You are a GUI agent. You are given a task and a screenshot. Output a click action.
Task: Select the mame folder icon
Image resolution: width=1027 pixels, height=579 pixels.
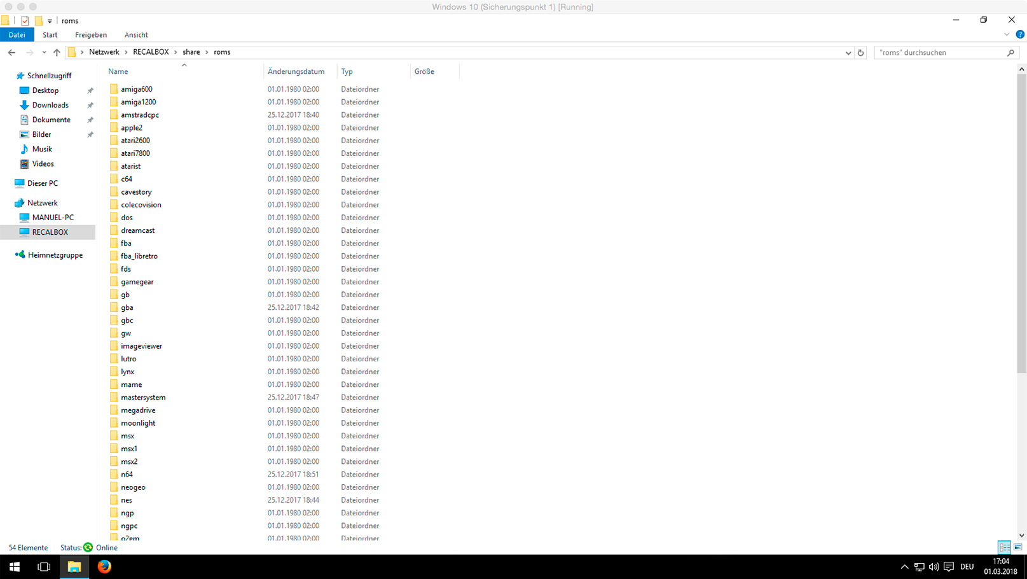[114, 384]
